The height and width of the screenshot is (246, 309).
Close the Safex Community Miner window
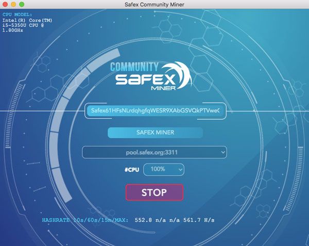click(5, 4)
